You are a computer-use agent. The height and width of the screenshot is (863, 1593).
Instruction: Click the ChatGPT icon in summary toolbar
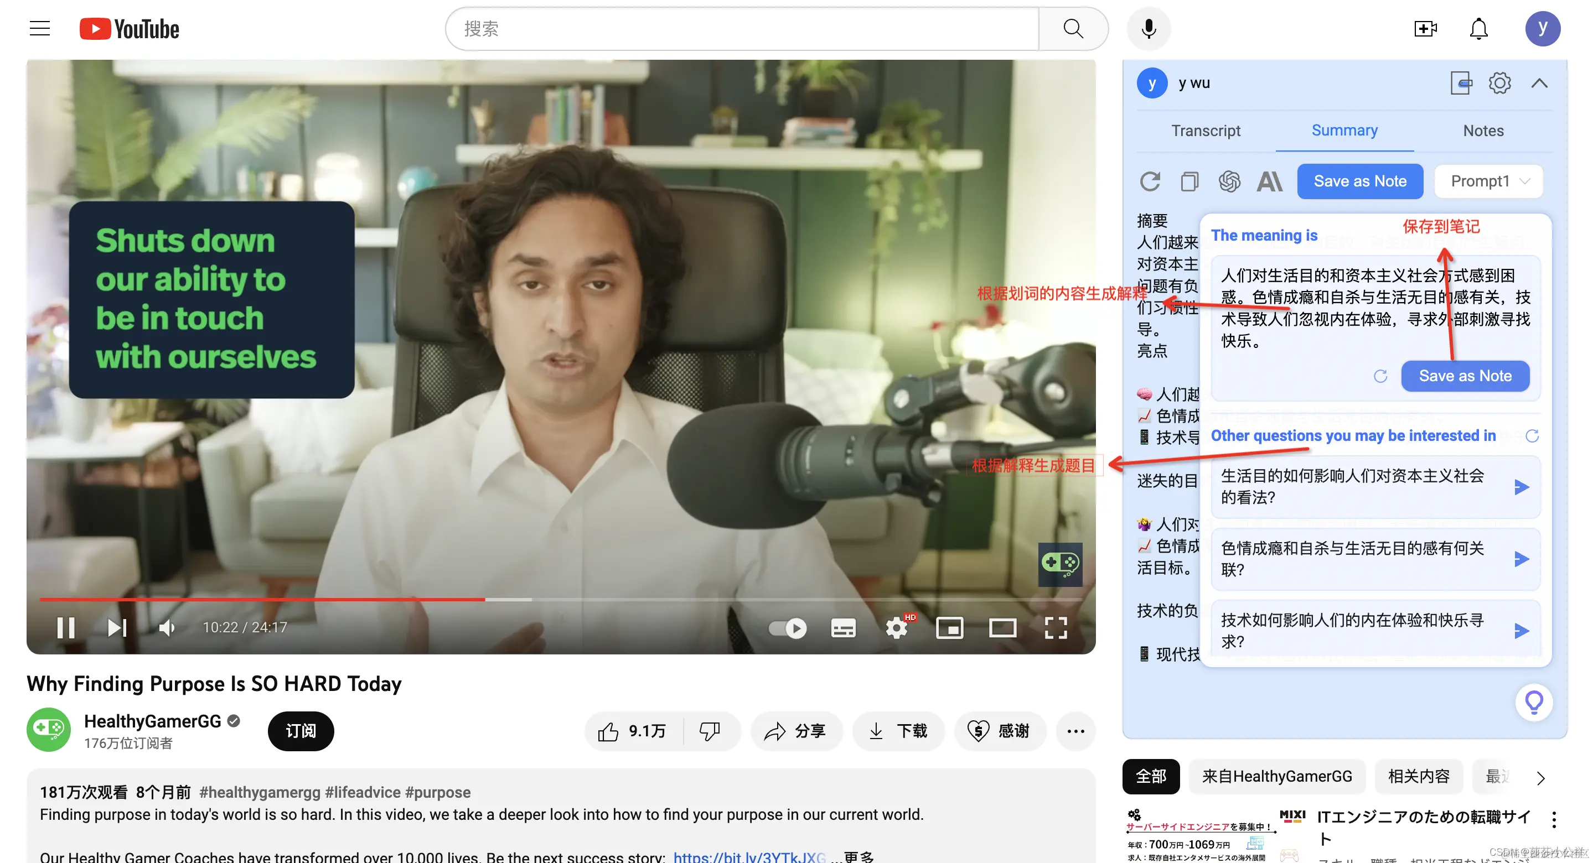pyautogui.click(x=1229, y=182)
